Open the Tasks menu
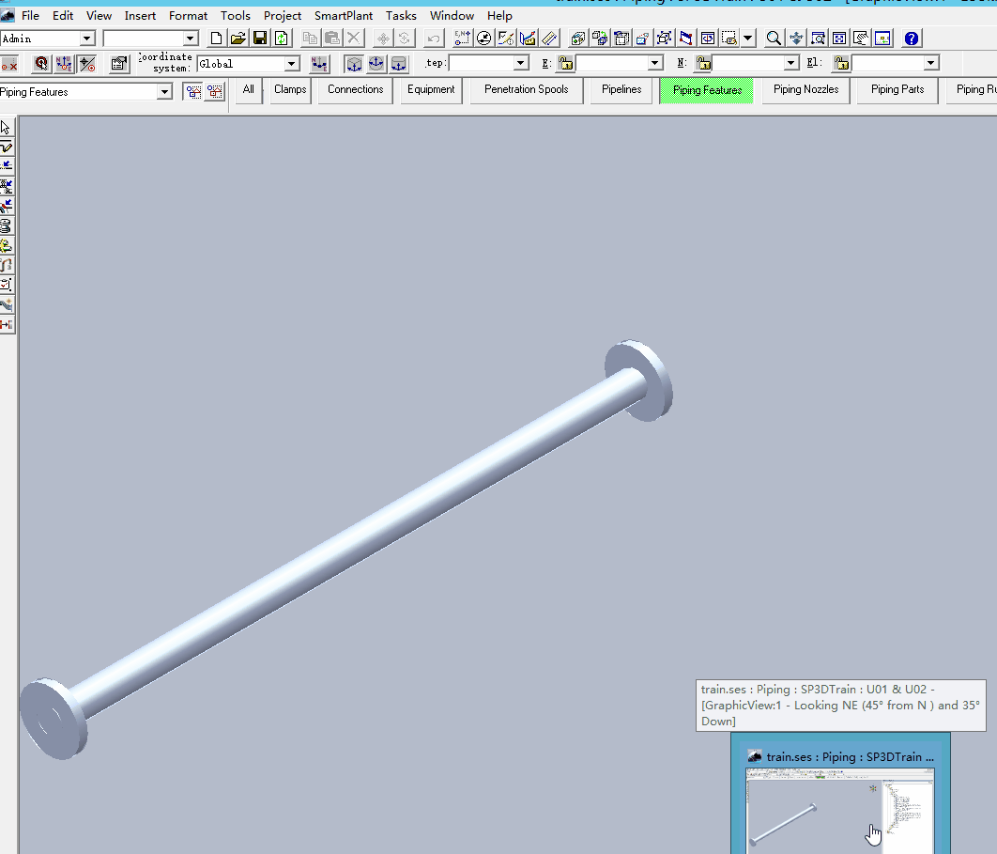 [x=401, y=15]
